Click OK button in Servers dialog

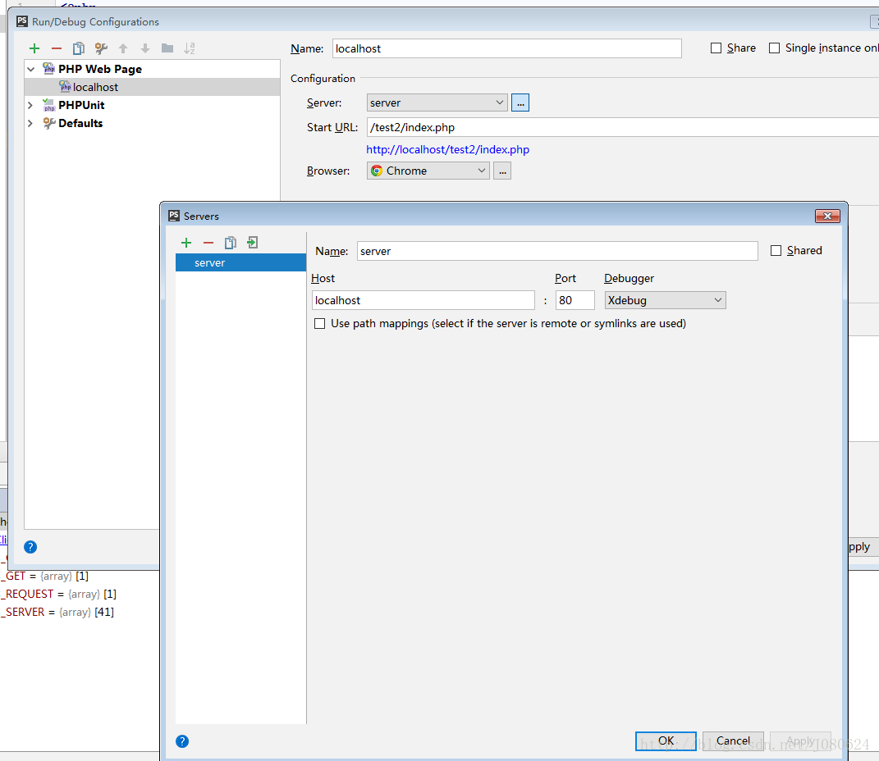point(666,740)
